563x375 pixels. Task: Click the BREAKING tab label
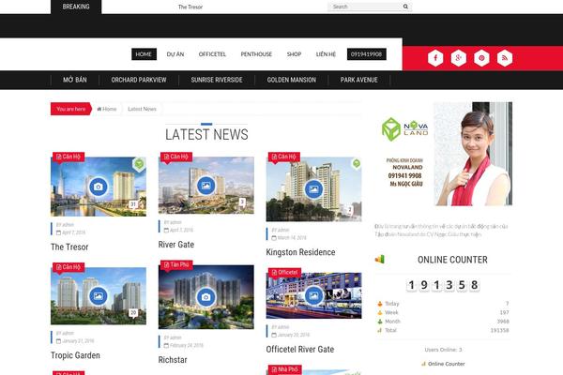pos(76,7)
